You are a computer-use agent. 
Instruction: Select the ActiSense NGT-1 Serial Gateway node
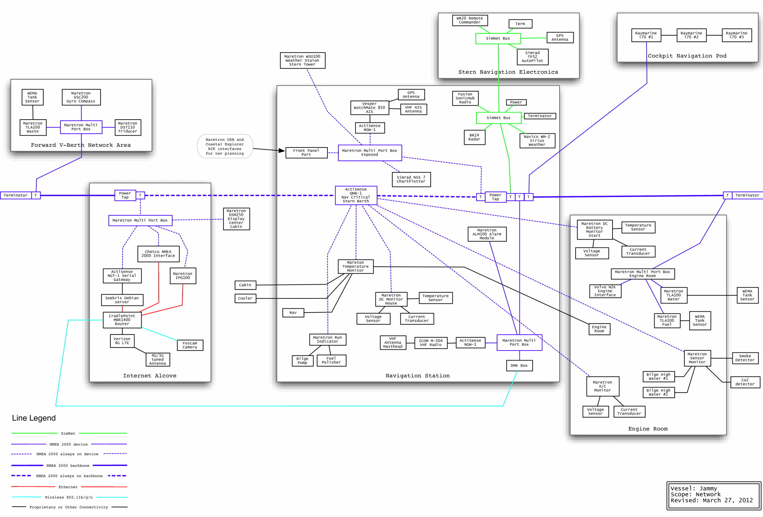(x=122, y=276)
